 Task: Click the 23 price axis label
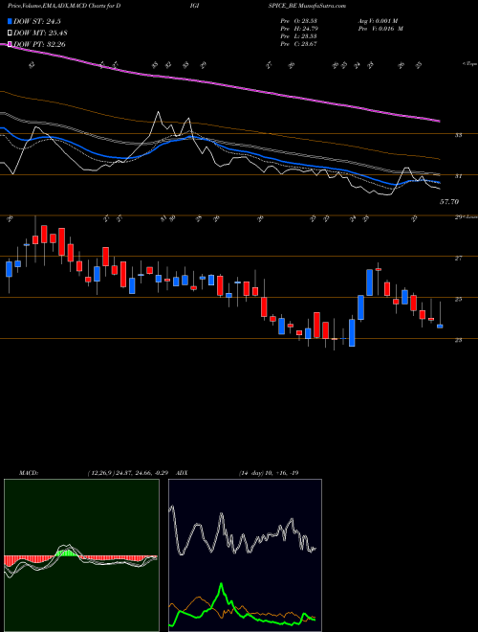458,340
